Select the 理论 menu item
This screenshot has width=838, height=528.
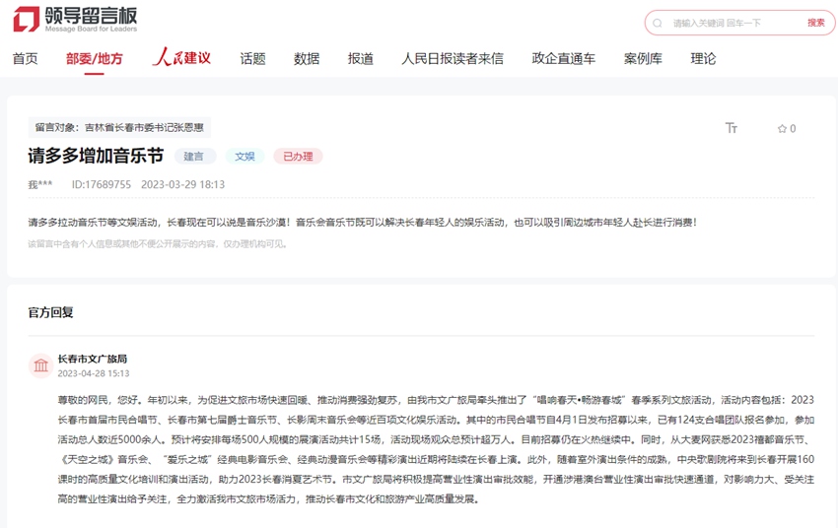[704, 59]
